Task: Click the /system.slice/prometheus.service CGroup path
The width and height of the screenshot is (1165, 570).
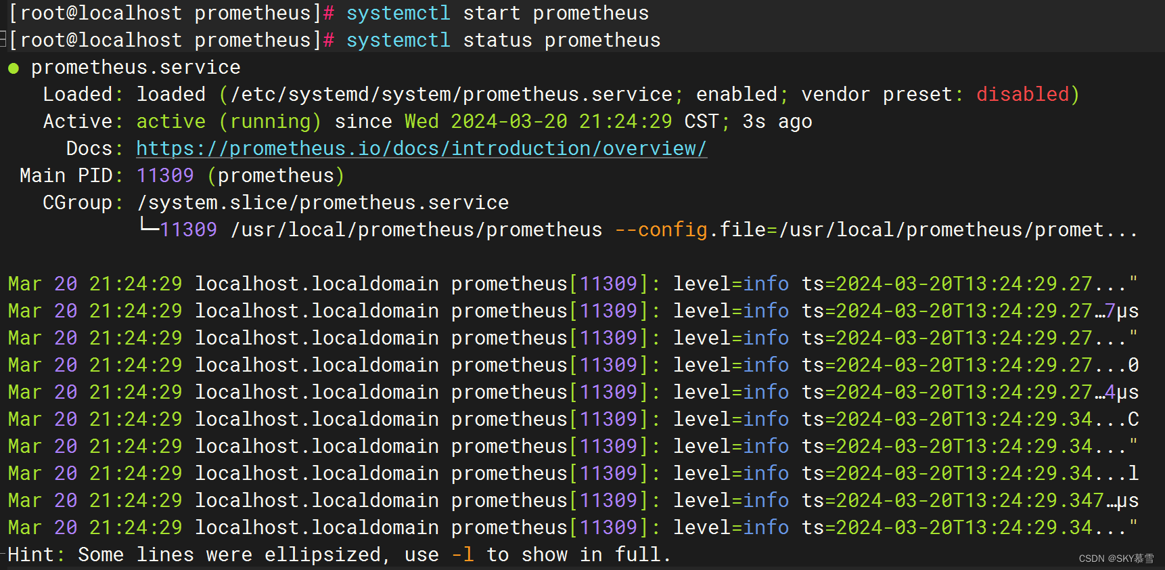Action: (x=323, y=202)
